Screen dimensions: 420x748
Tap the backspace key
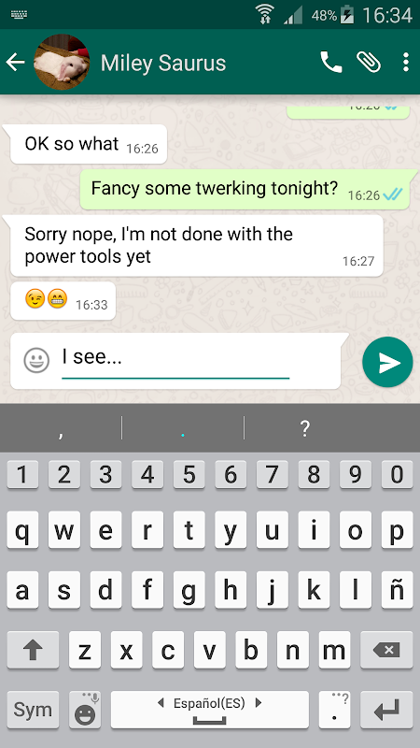click(386, 650)
